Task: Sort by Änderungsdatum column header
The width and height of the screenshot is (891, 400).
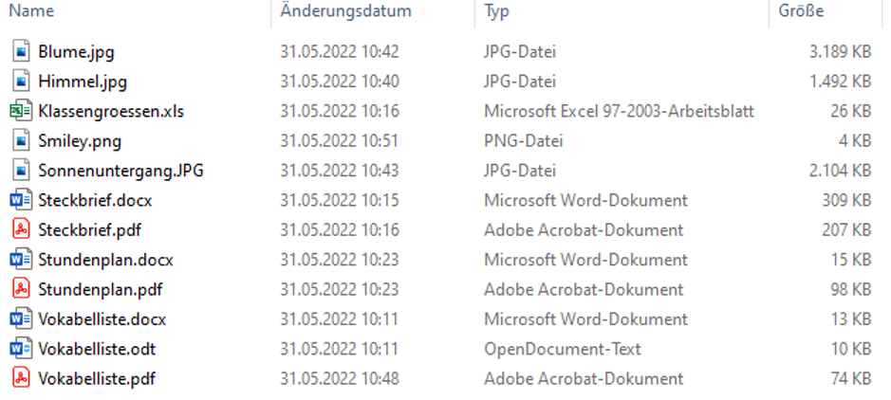Action: [345, 11]
